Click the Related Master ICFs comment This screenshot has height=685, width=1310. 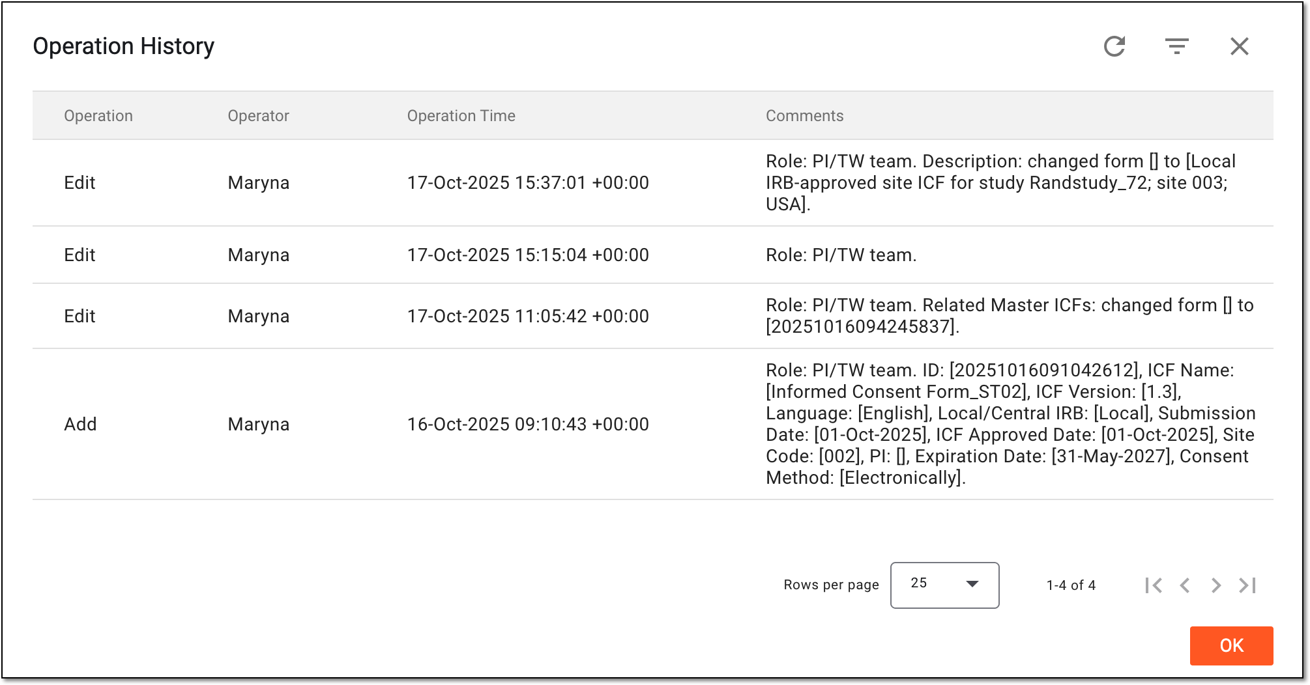pyautogui.click(x=1010, y=316)
